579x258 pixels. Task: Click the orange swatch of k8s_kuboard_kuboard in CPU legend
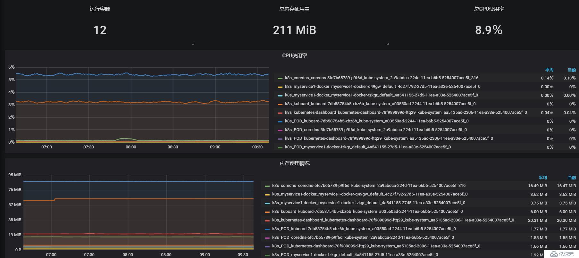tap(280, 104)
